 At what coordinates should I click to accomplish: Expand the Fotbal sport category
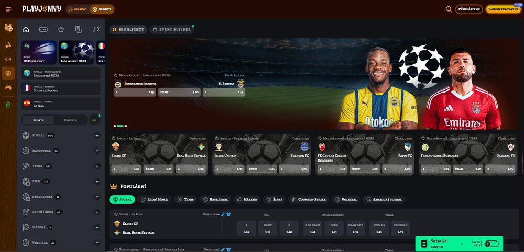point(97,135)
